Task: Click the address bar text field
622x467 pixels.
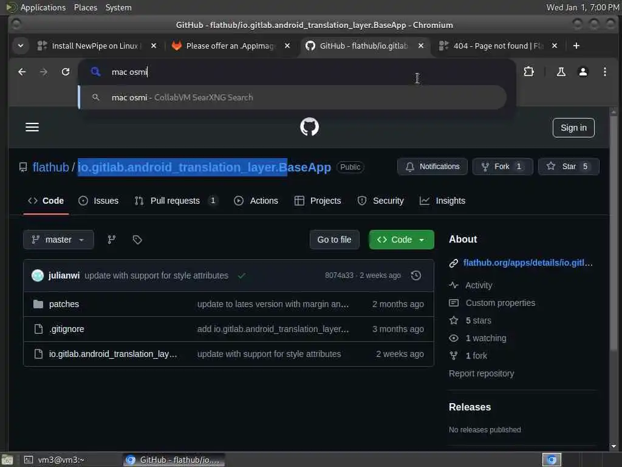Action: [x=298, y=72]
